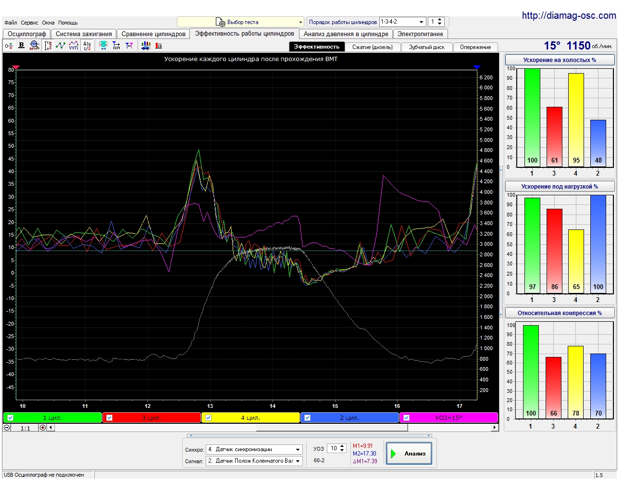The width and height of the screenshot is (623, 481).
Task: Switch to Анализ давления в цилиндре tab
Action: (346, 34)
